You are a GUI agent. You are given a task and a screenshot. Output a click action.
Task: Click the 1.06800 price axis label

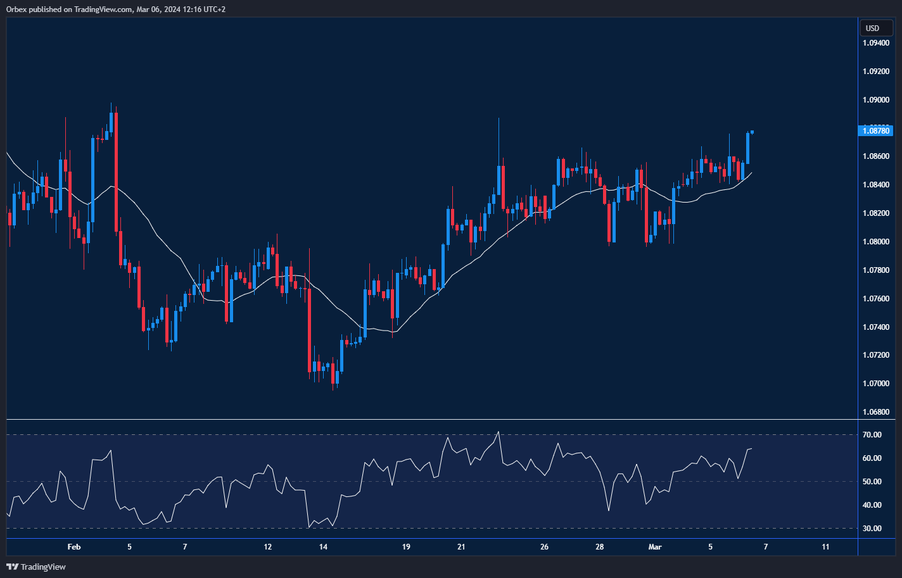876,412
